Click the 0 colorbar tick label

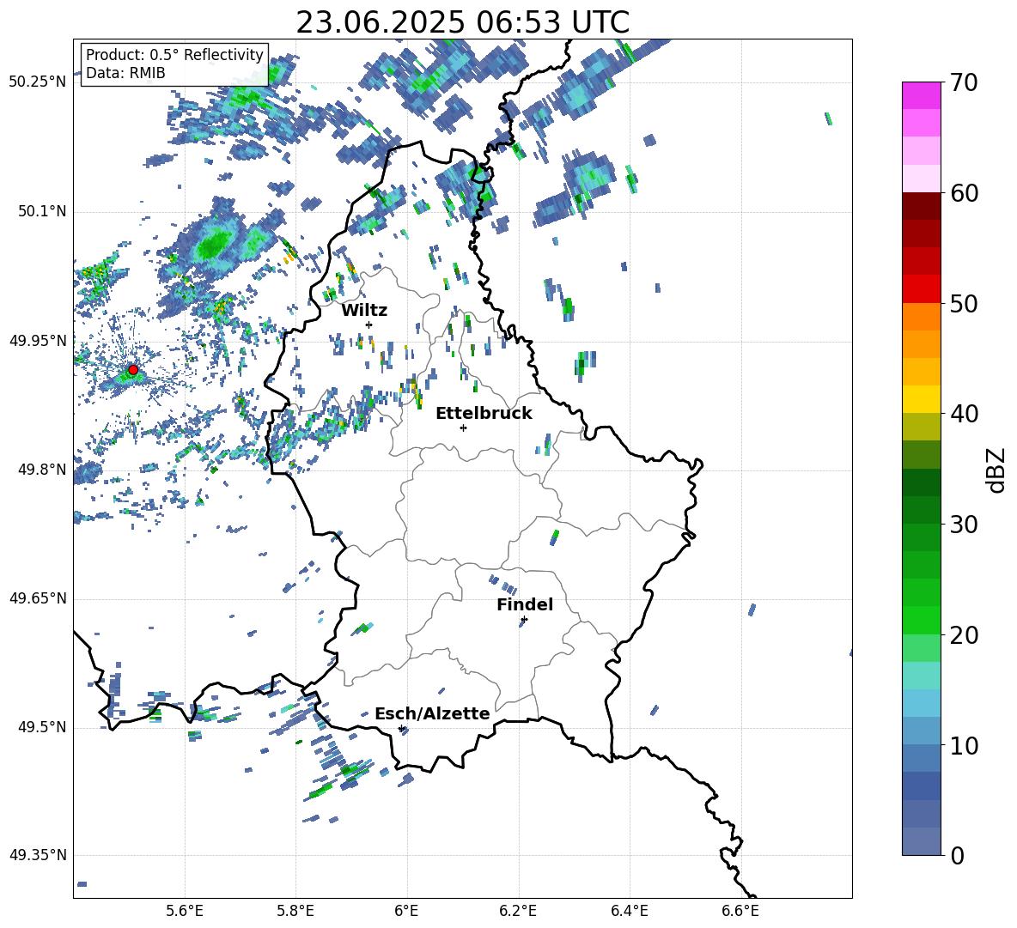point(958,856)
